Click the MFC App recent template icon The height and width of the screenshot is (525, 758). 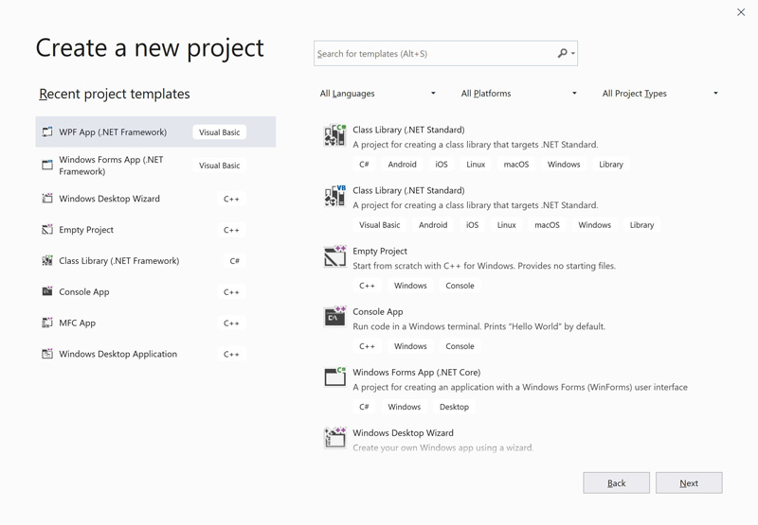click(x=47, y=323)
